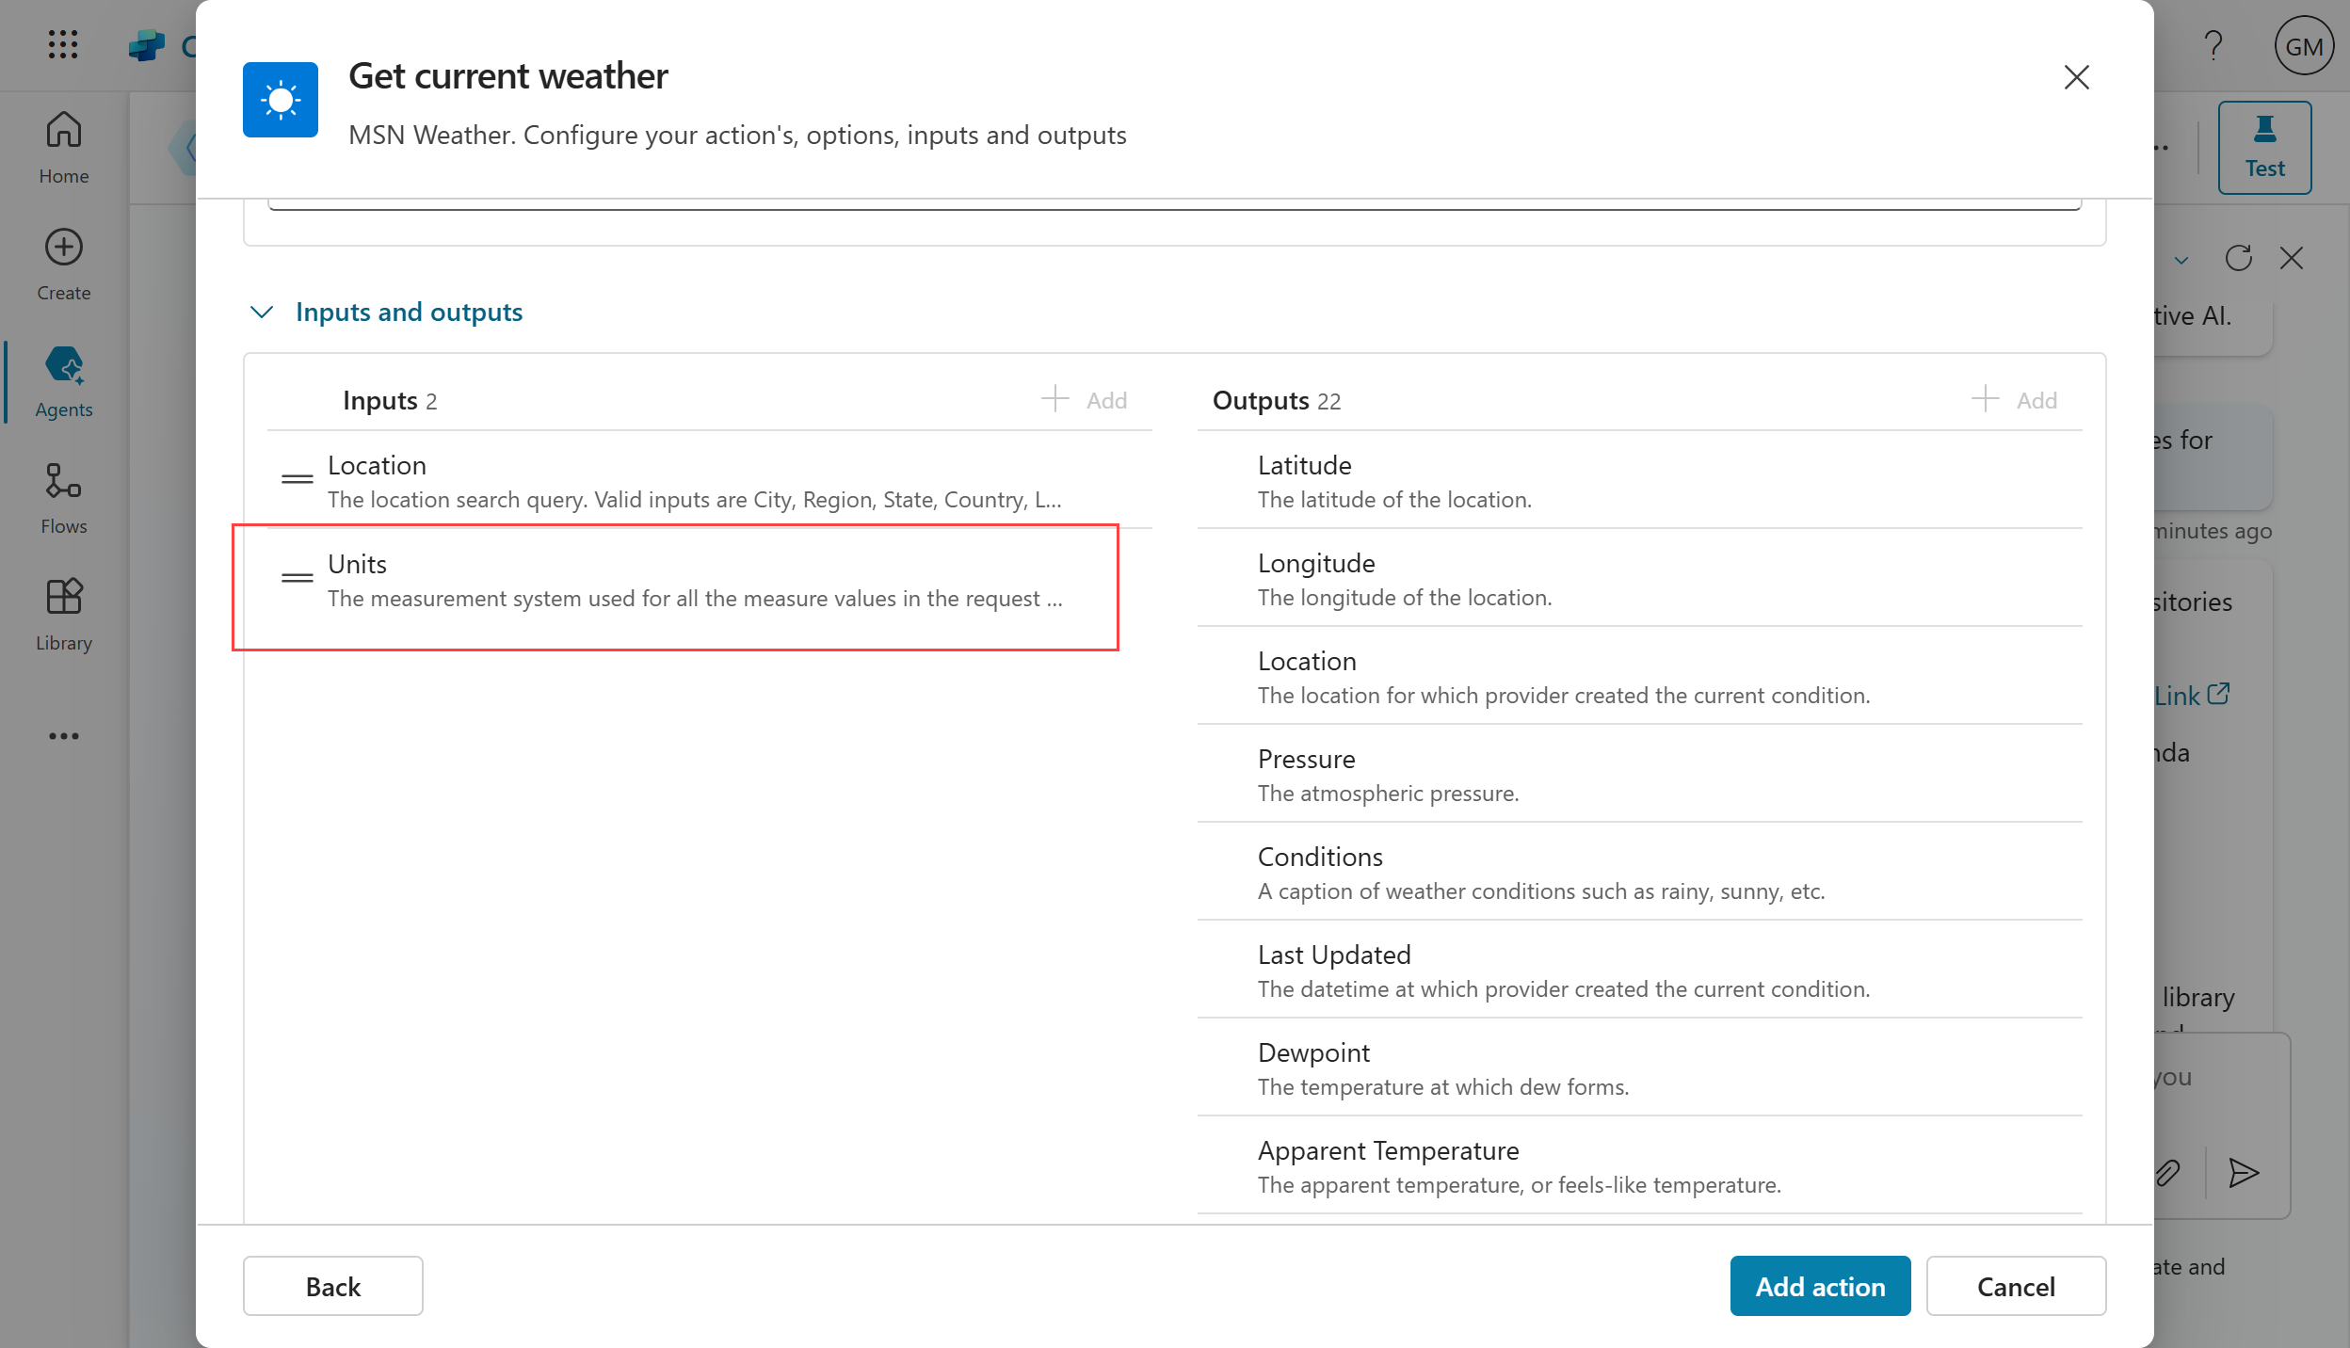The width and height of the screenshot is (2350, 1348).
Task: Close the Get current weather dialog
Action: click(2076, 77)
